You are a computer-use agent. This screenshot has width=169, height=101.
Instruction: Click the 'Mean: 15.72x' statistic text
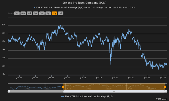[91, 8]
